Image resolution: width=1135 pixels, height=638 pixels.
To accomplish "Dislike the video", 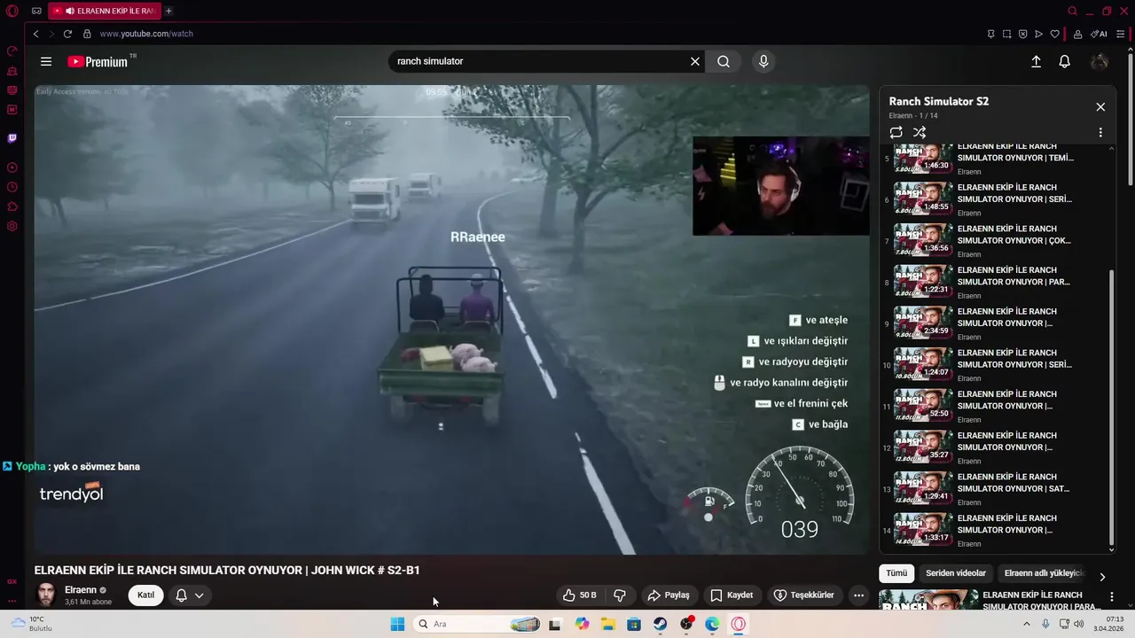I will [620, 595].
